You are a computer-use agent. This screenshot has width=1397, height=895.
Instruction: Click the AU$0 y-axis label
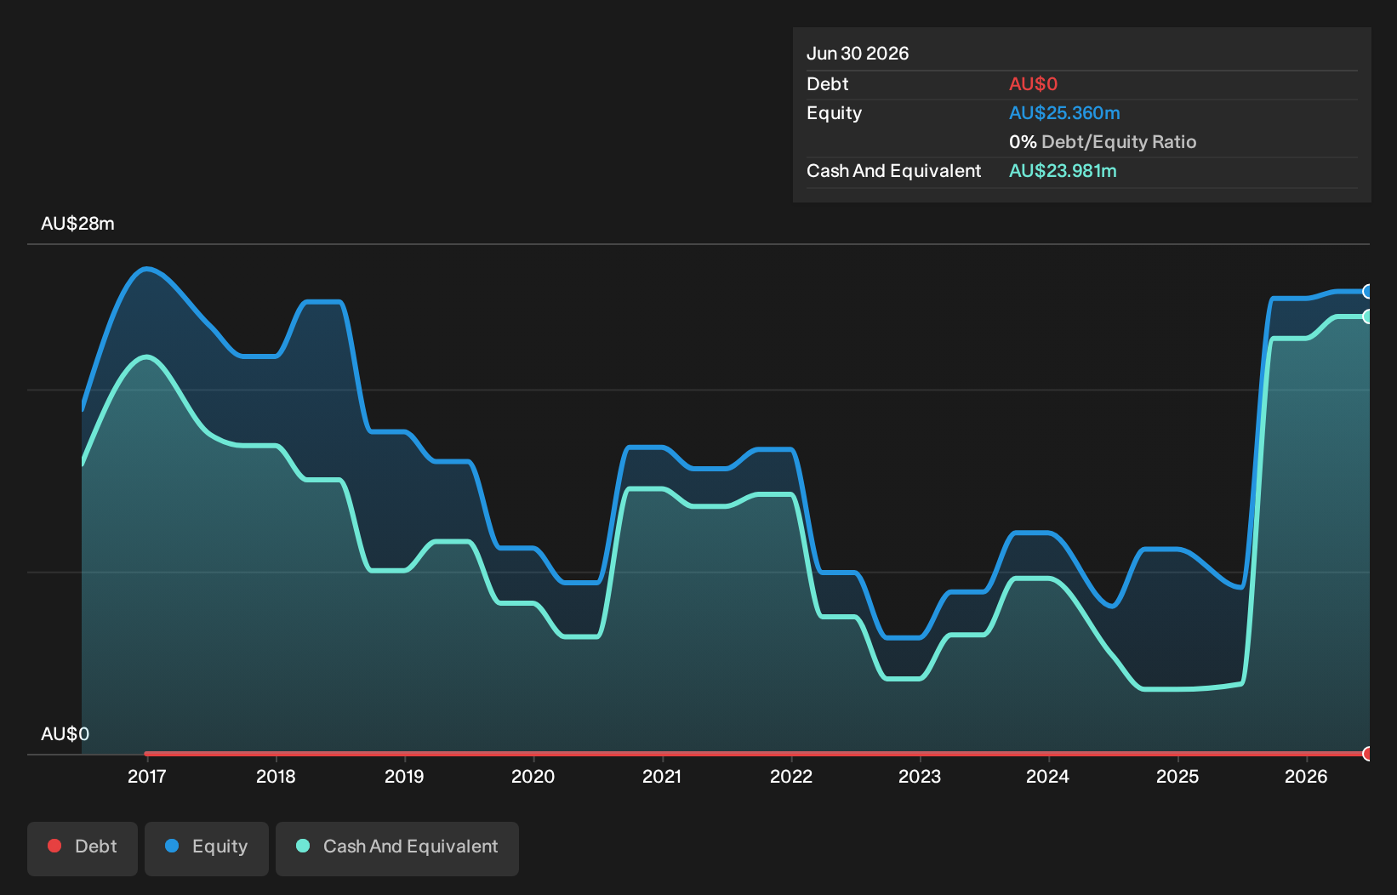pyautogui.click(x=65, y=734)
